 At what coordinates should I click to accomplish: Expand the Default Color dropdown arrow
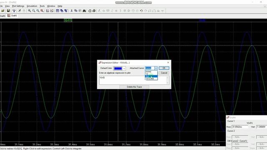(x=124, y=68)
